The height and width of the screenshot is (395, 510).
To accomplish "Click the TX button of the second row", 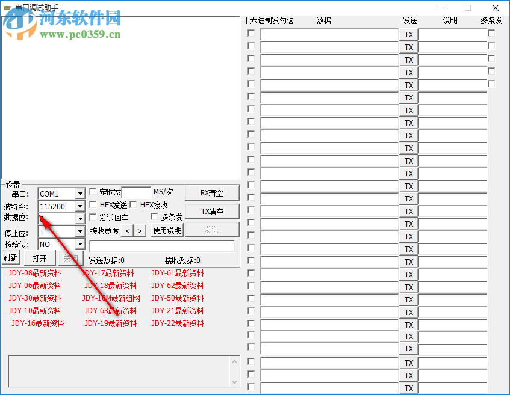I will click(x=409, y=47).
